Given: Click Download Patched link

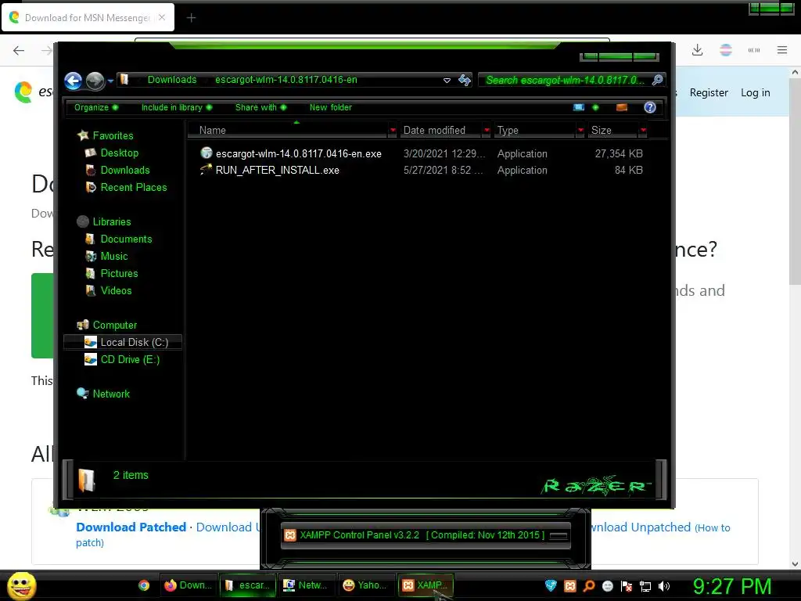Looking at the screenshot, I should coord(131,527).
